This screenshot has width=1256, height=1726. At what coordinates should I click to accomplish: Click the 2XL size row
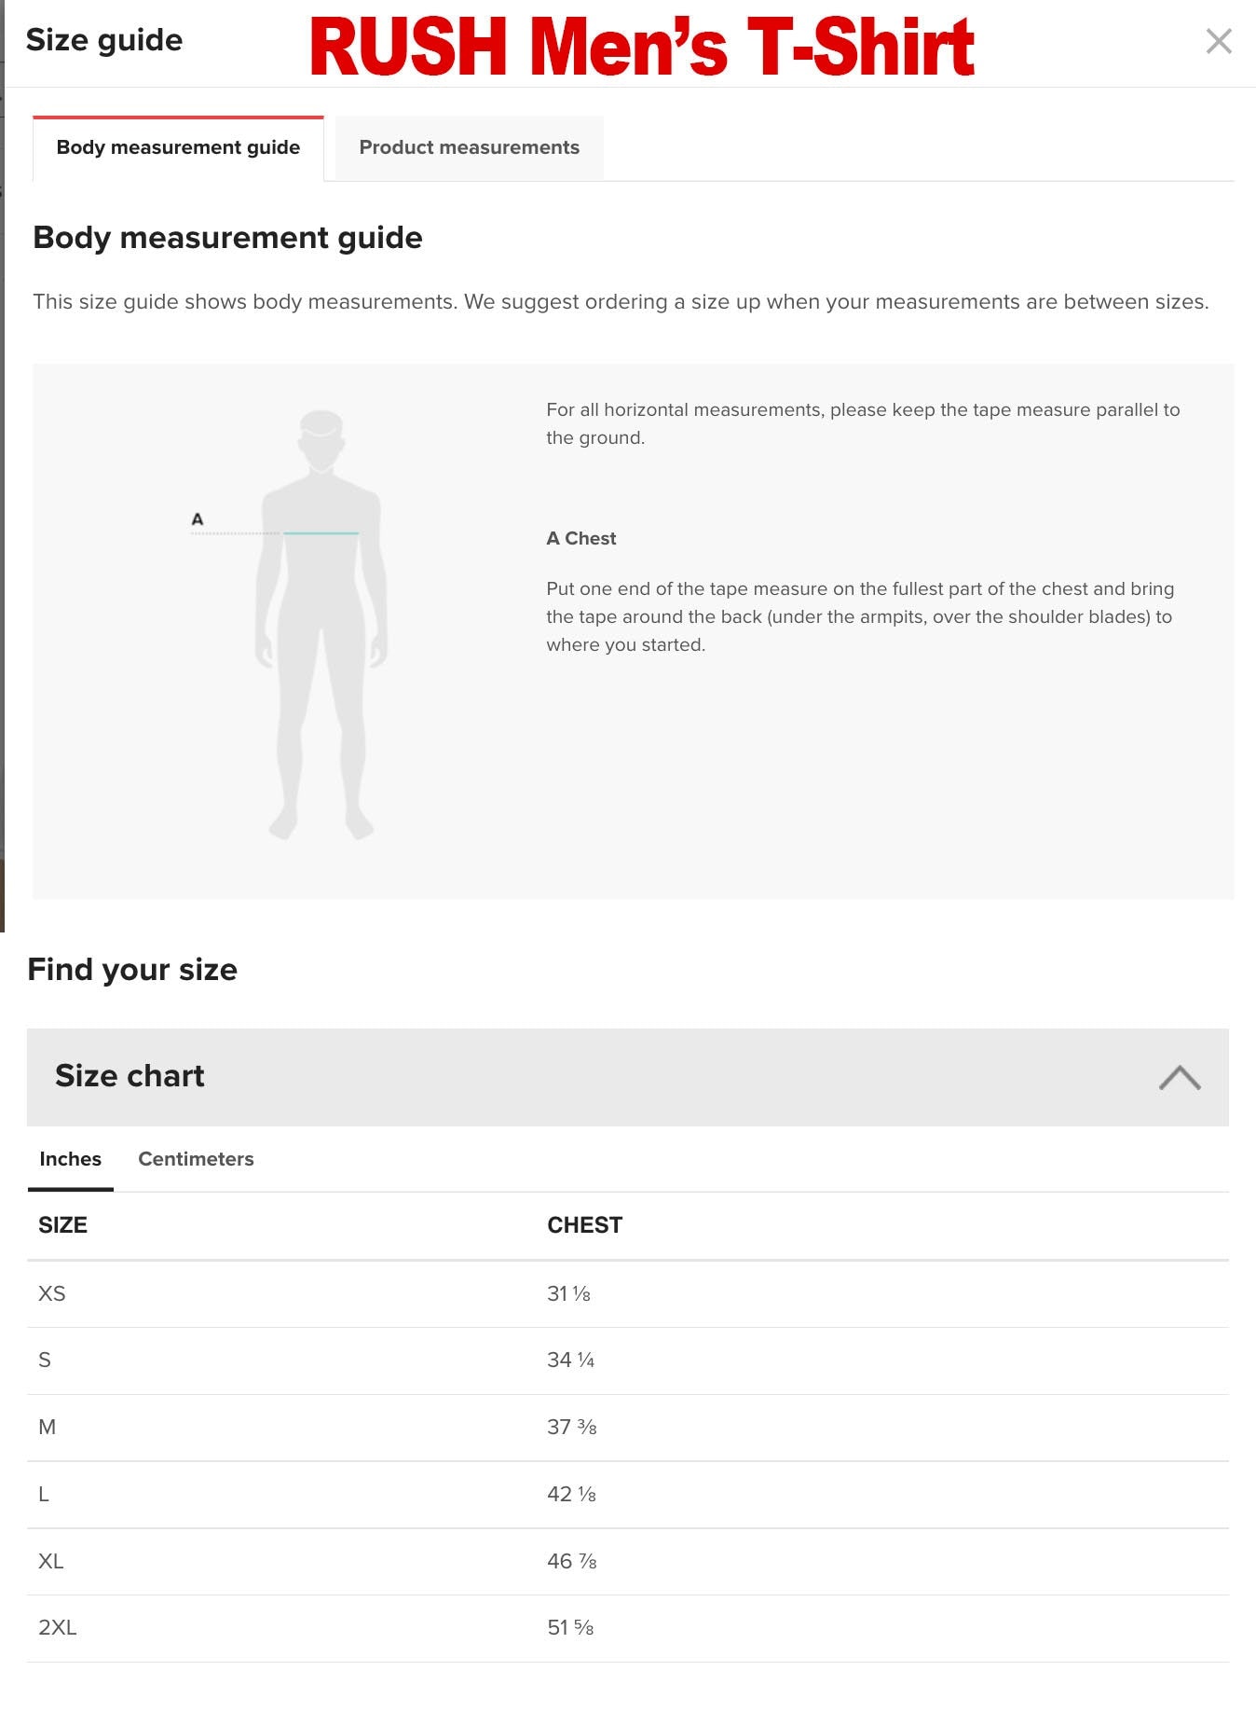coord(627,1628)
